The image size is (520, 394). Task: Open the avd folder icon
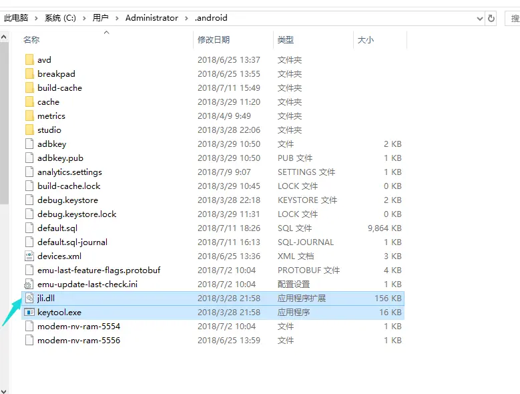(x=29, y=59)
